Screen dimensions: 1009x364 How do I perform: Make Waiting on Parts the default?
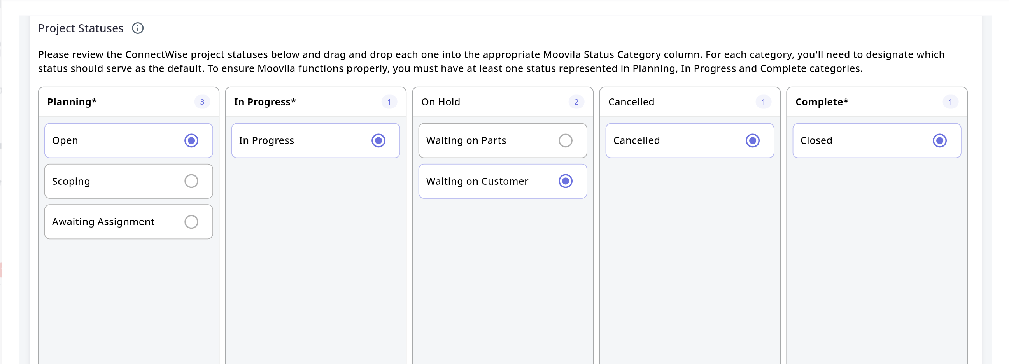point(565,140)
